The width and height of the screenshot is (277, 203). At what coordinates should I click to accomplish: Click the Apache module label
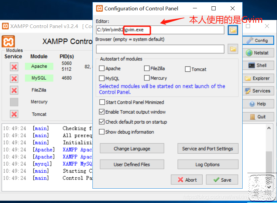click(39, 66)
